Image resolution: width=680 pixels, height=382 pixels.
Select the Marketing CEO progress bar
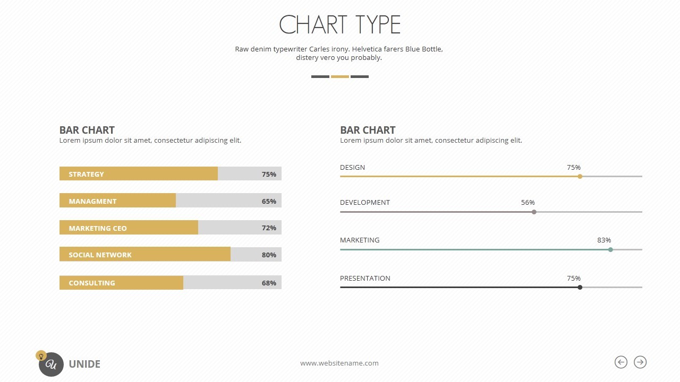click(170, 228)
